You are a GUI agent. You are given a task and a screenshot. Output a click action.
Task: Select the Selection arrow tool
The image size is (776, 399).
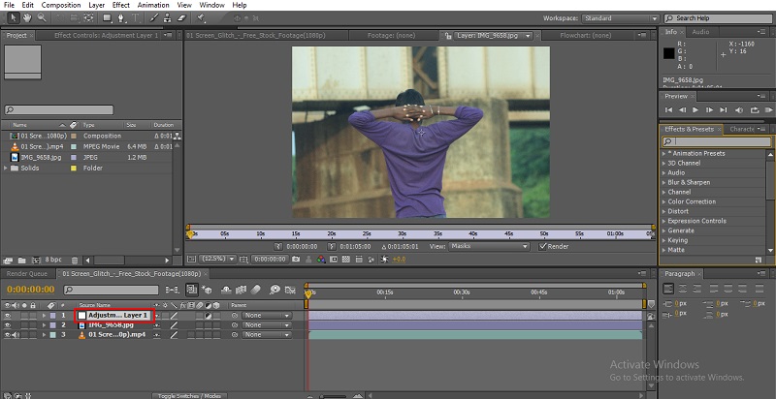(14, 17)
